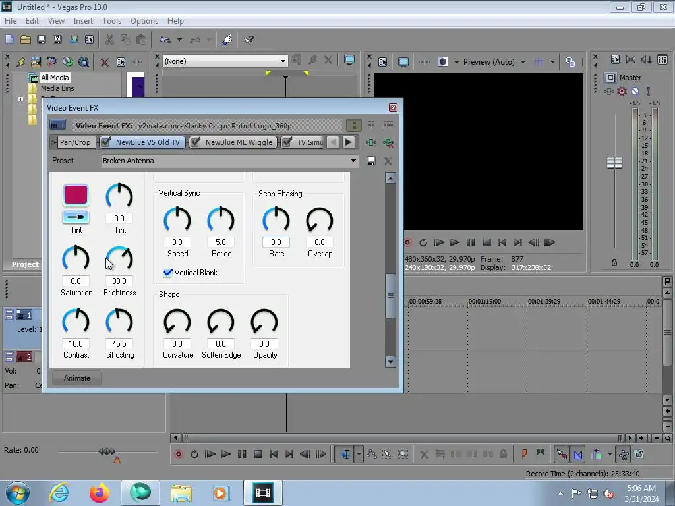The height and width of the screenshot is (506, 675).
Task: Save the preset with the disk icon
Action: (x=370, y=161)
